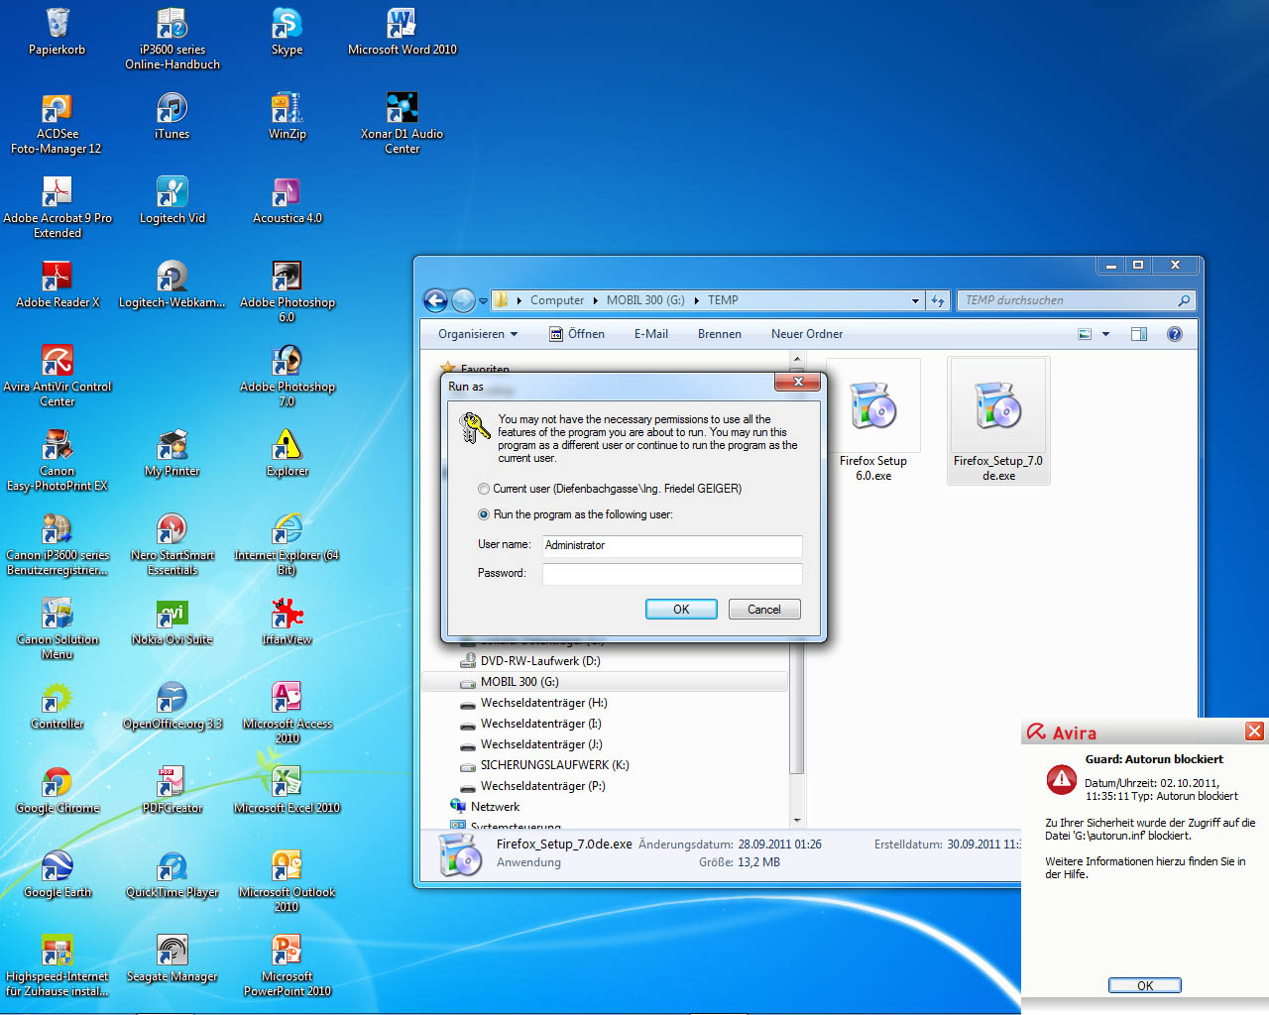Viewport: 1269px width, 1015px height.
Task: Select the Current user radio option
Action: tap(484, 489)
